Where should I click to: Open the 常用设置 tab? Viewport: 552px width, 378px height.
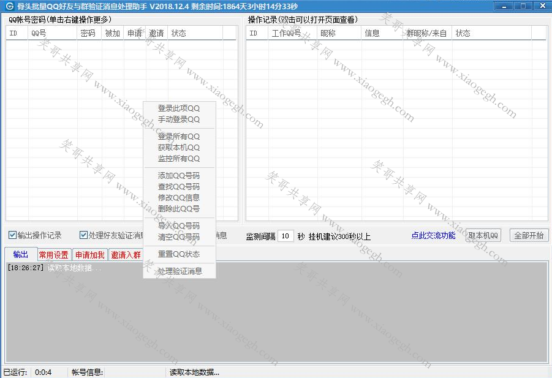pyautogui.click(x=53, y=255)
